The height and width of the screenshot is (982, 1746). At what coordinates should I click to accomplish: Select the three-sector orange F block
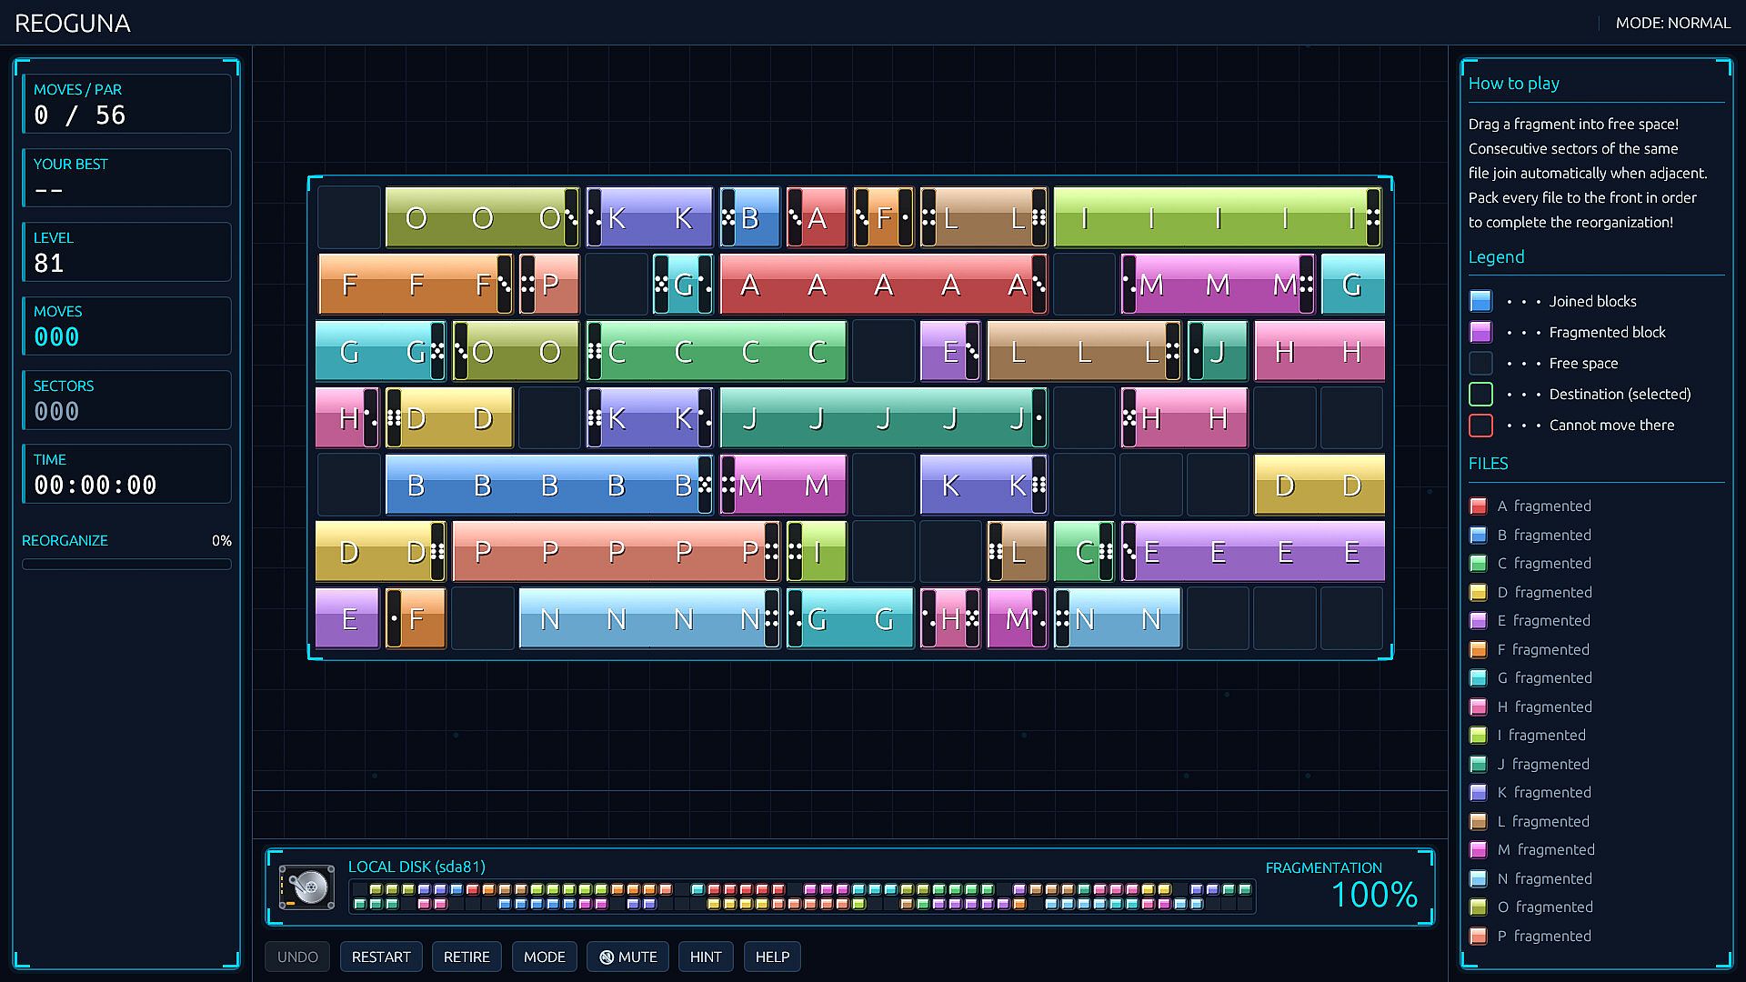point(415,285)
